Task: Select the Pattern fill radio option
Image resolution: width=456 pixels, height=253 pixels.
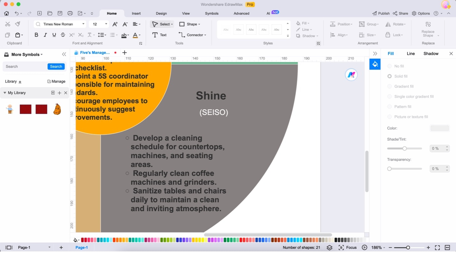Action: (389, 107)
